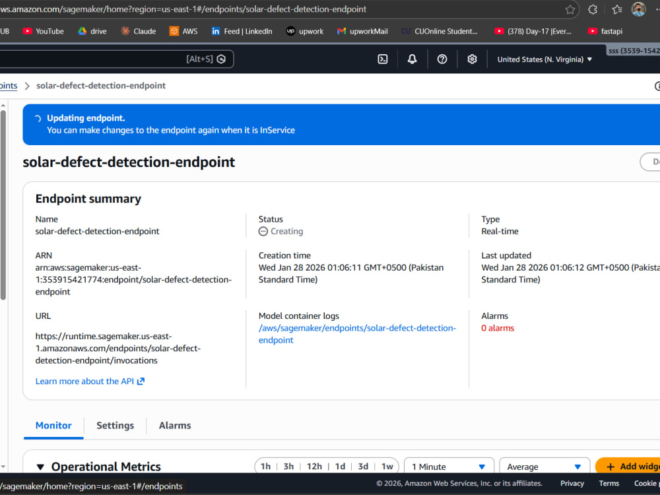
Task: Open the browser profile avatar
Action: 638,9
